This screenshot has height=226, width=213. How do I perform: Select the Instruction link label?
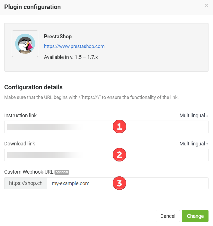pos(21,116)
